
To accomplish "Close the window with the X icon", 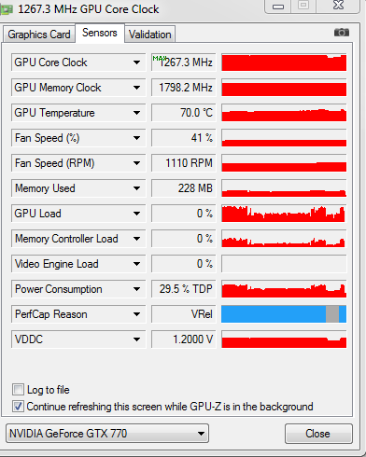I will [x=338, y=6].
